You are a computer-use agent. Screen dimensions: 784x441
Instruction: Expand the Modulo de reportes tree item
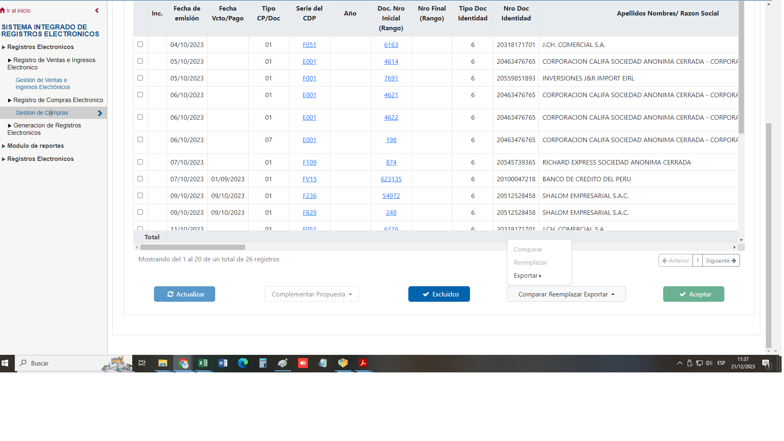tap(36, 146)
